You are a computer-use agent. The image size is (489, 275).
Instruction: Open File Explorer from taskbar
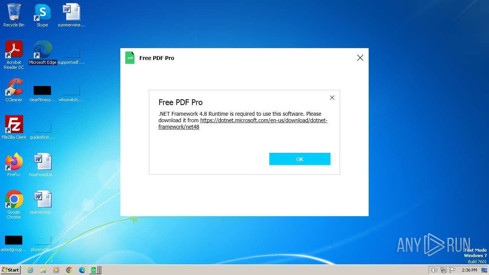[x=43, y=270]
